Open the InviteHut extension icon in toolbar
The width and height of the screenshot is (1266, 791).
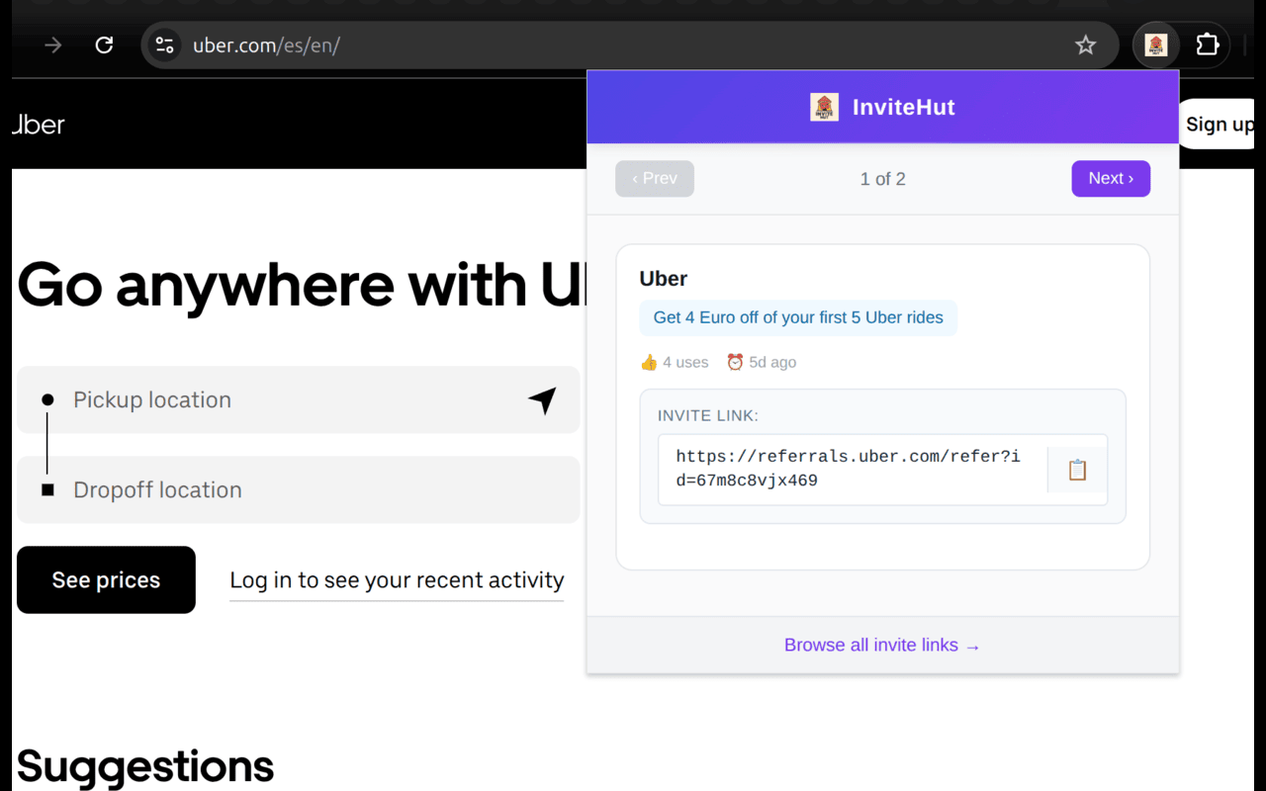click(x=1155, y=45)
